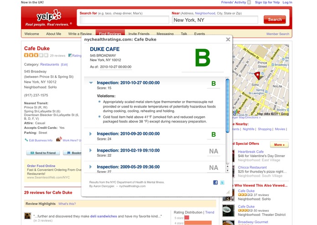The width and height of the screenshot is (317, 225).
Task: Expand the 2010-02-19 inspection entry
Action: tap(91, 150)
